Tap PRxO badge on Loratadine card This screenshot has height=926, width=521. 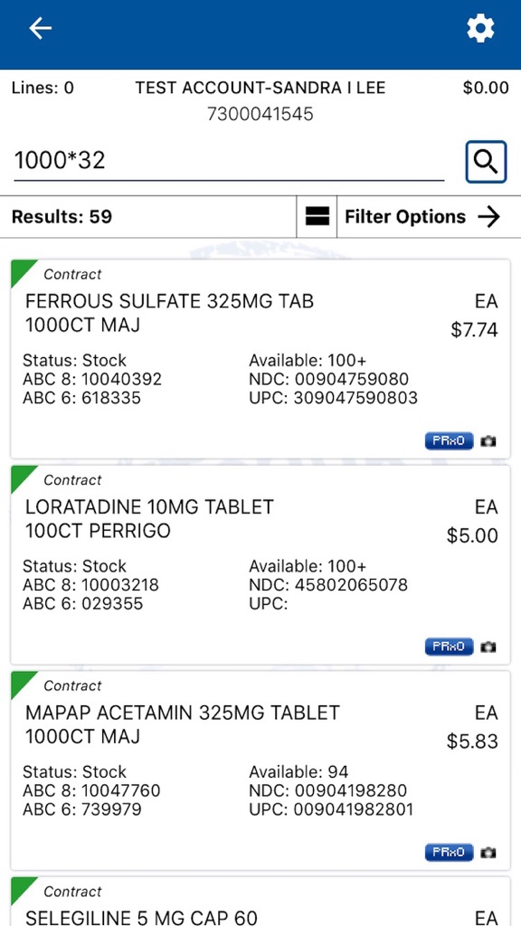tap(449, 647)
